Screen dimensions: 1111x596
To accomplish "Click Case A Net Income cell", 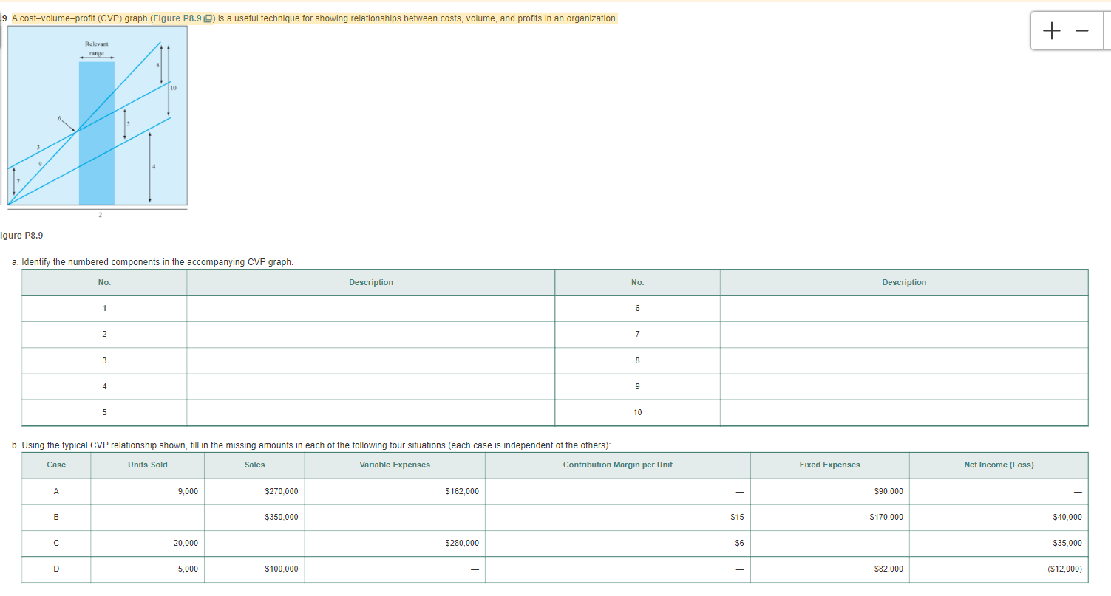I will [x=999, y=491].
